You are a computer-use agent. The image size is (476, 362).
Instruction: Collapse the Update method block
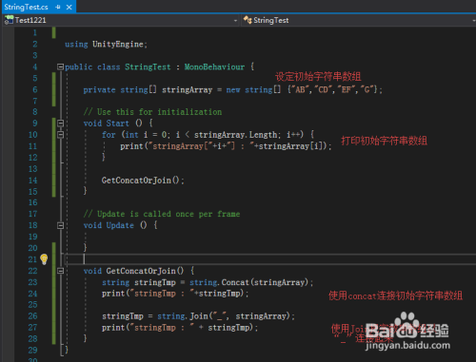coord(60,225)
